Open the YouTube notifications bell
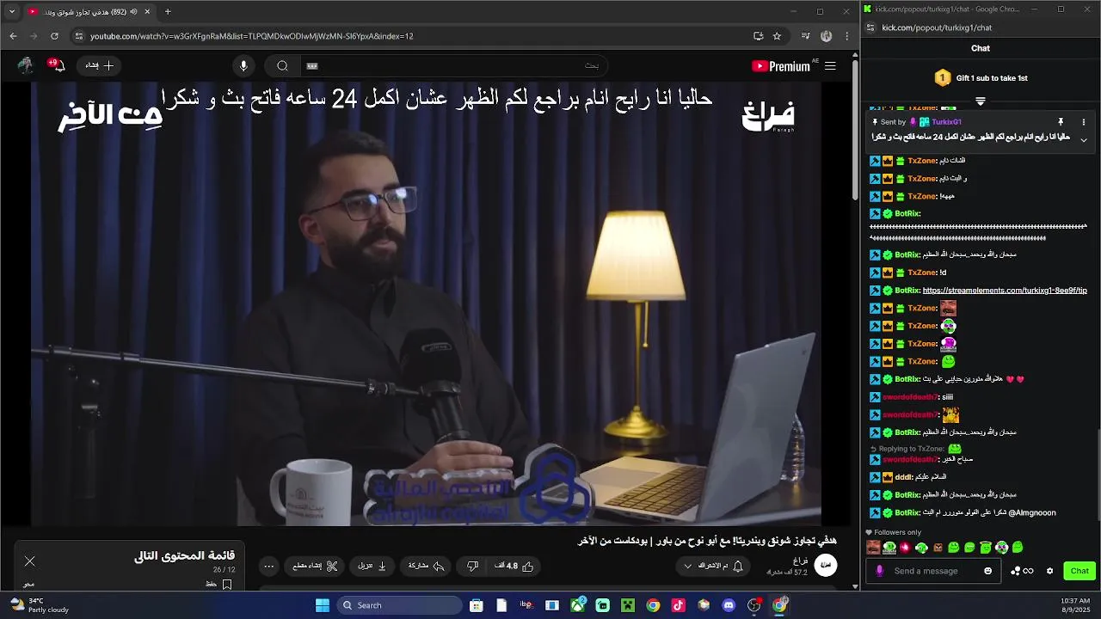This screenshot has width=1101, height=619. click(x=58, y=65)
